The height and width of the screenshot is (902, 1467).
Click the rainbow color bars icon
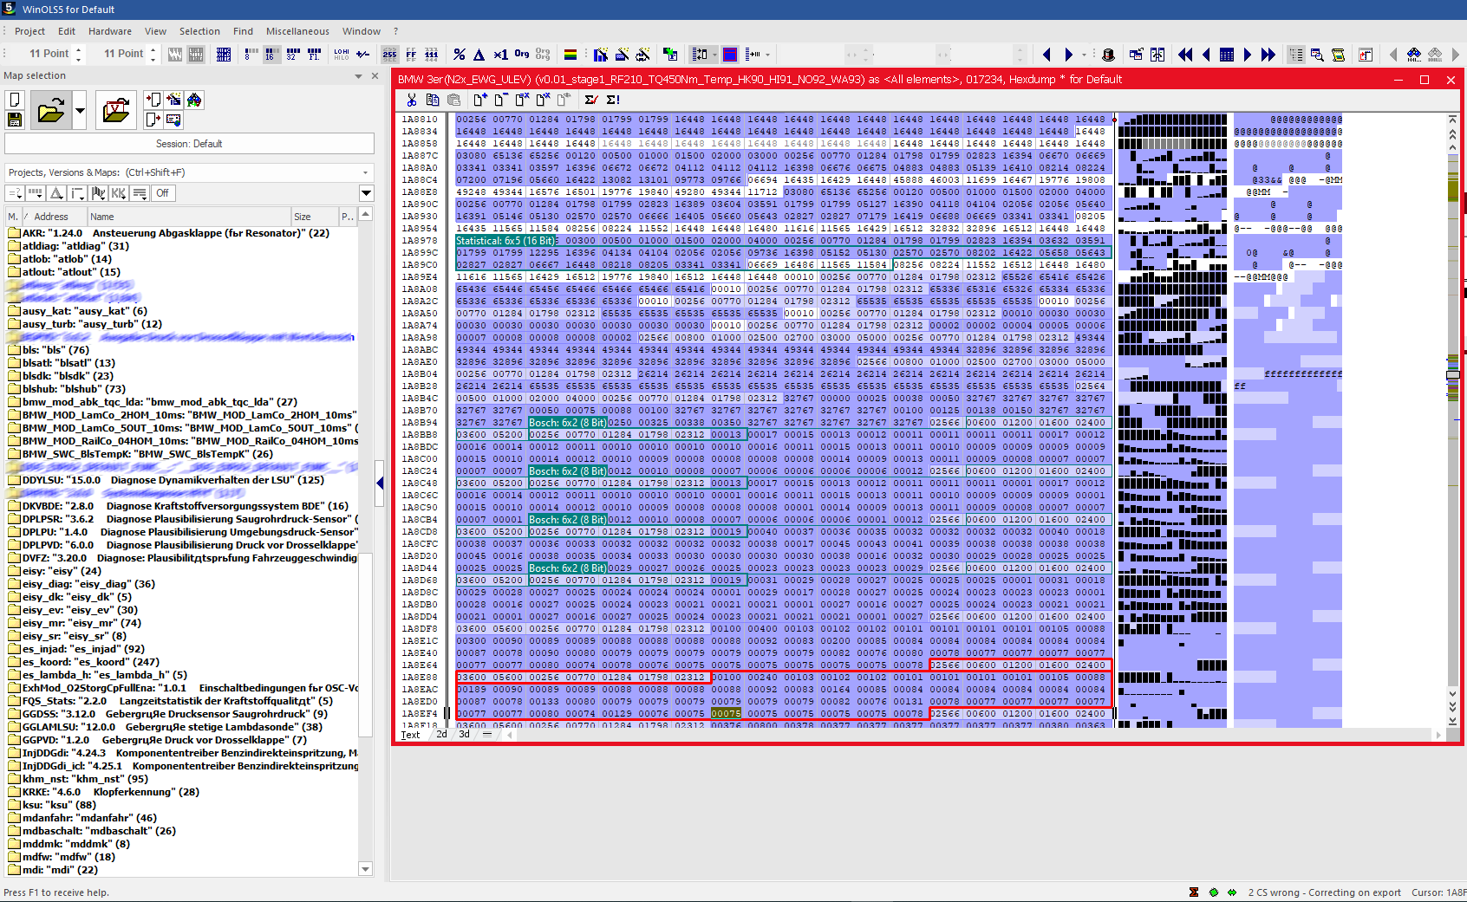click(x=570, y=55)
